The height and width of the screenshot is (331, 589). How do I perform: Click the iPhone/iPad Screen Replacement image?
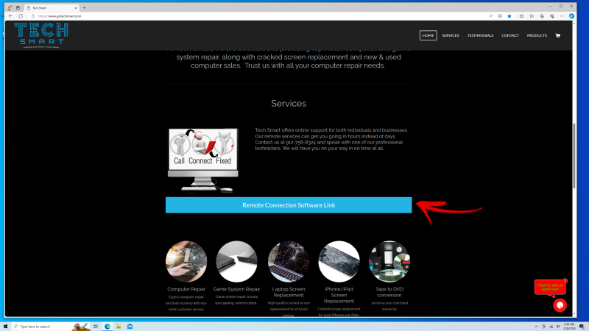[339, 262]
